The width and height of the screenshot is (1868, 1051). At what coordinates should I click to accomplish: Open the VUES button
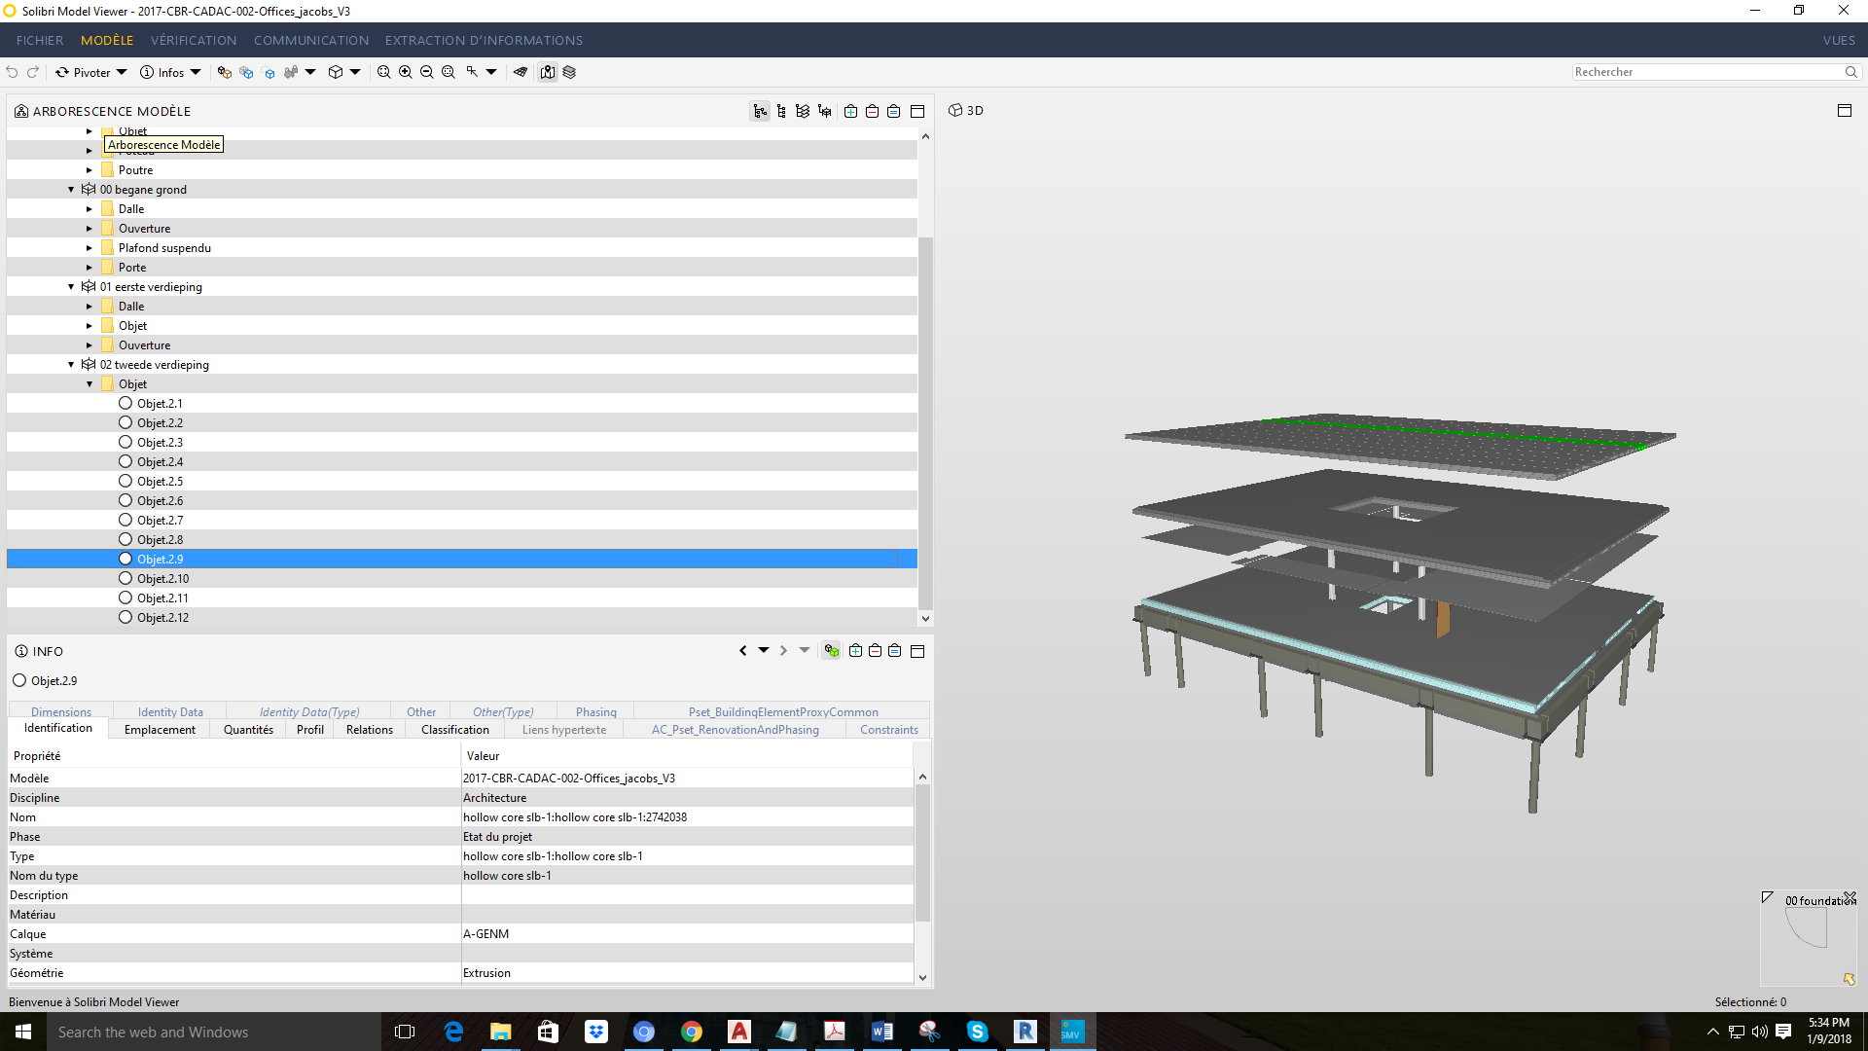pos(1838,40)
